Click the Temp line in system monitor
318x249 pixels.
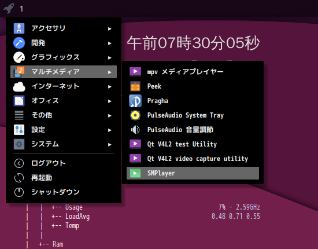tap(65, 226)
